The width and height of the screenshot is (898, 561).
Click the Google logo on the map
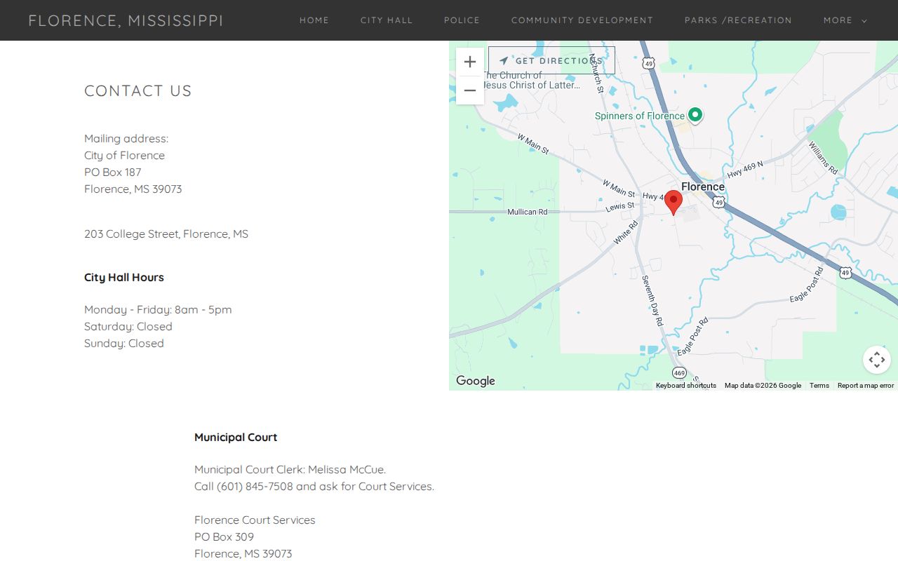tap(476, 381)
